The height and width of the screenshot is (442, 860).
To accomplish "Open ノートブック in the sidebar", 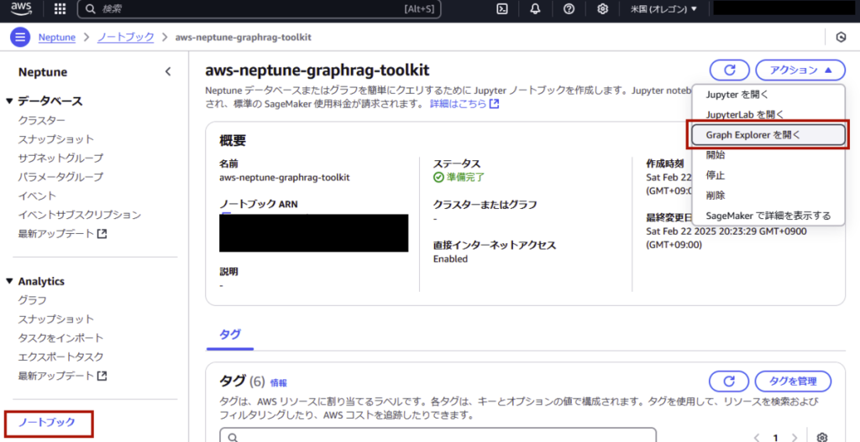I will pos(46,422).
